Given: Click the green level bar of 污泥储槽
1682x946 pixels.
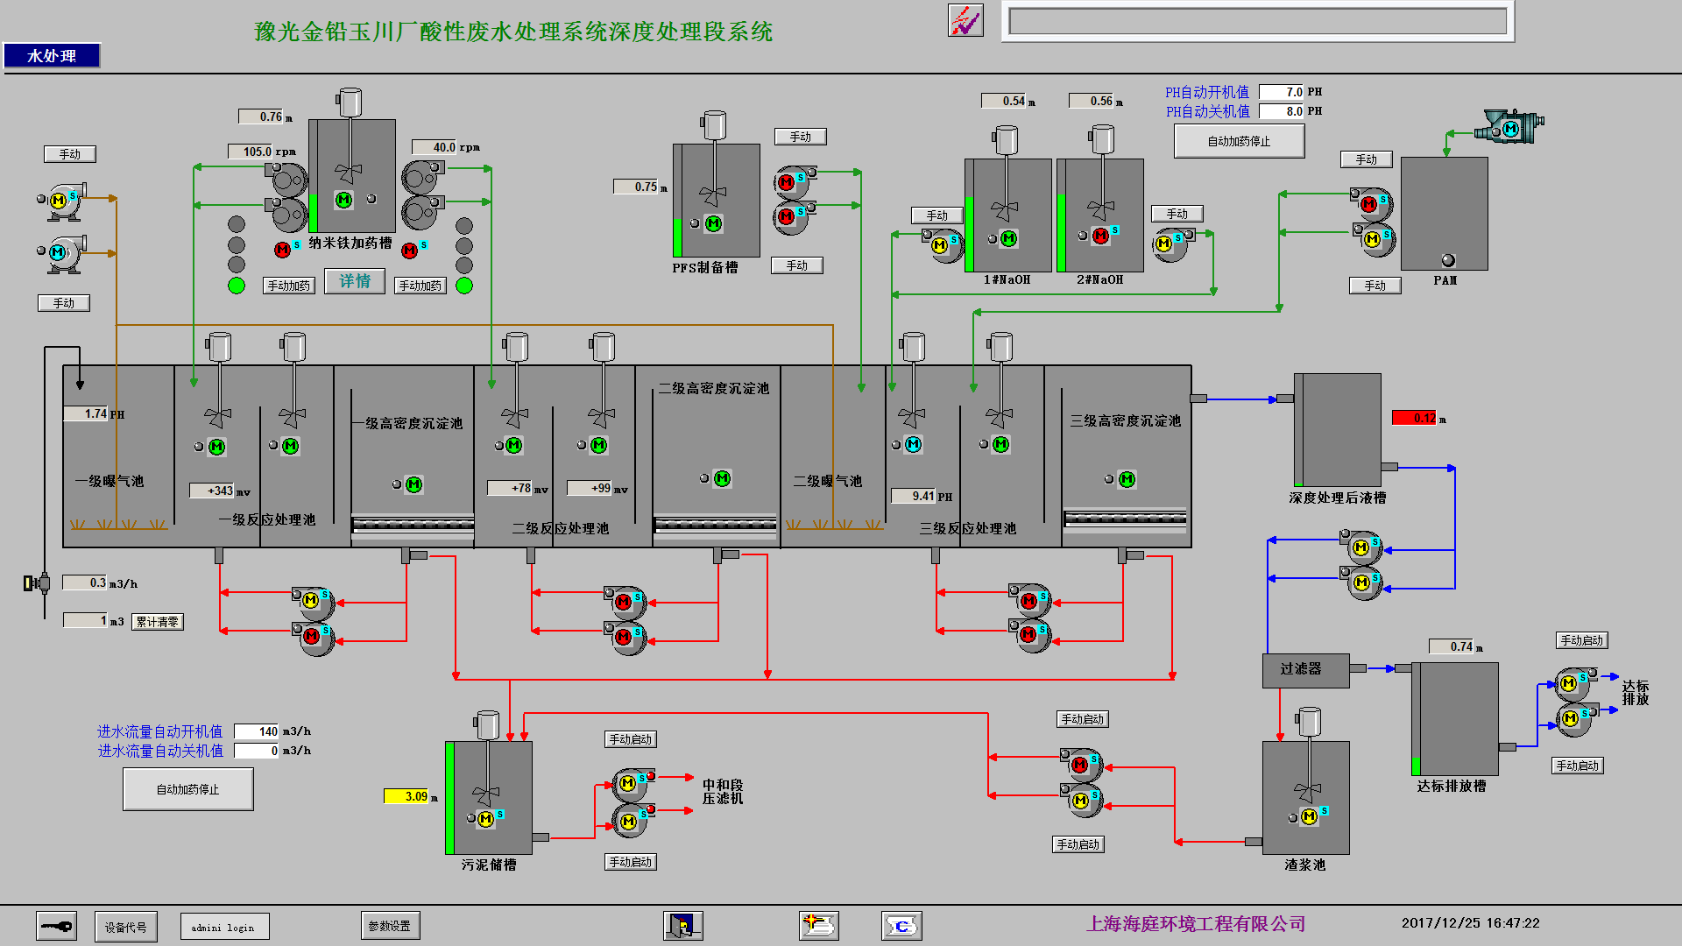Looking at the screenshot, I should pos(450,797).
